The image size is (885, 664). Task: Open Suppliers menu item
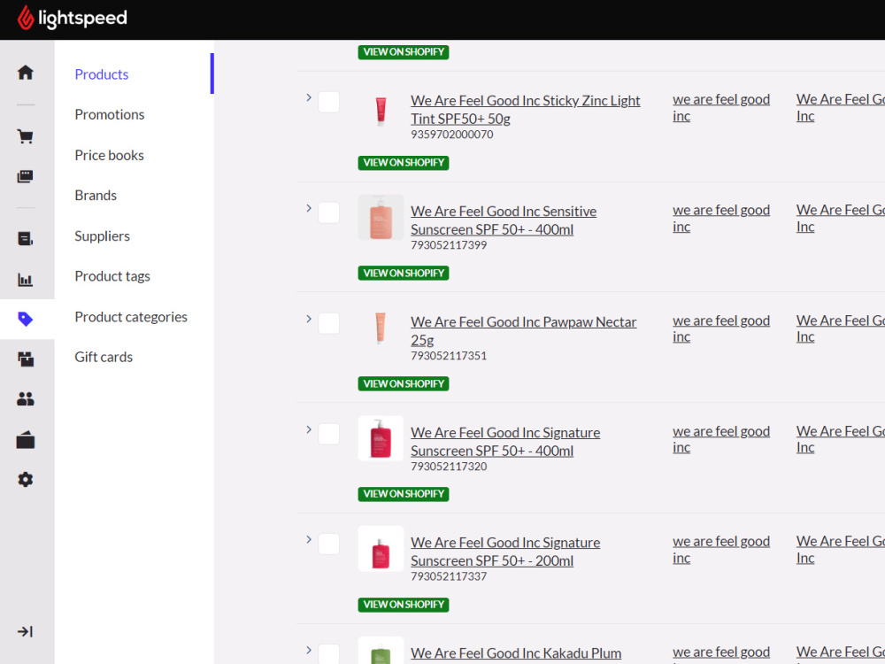tap(102, 236)
